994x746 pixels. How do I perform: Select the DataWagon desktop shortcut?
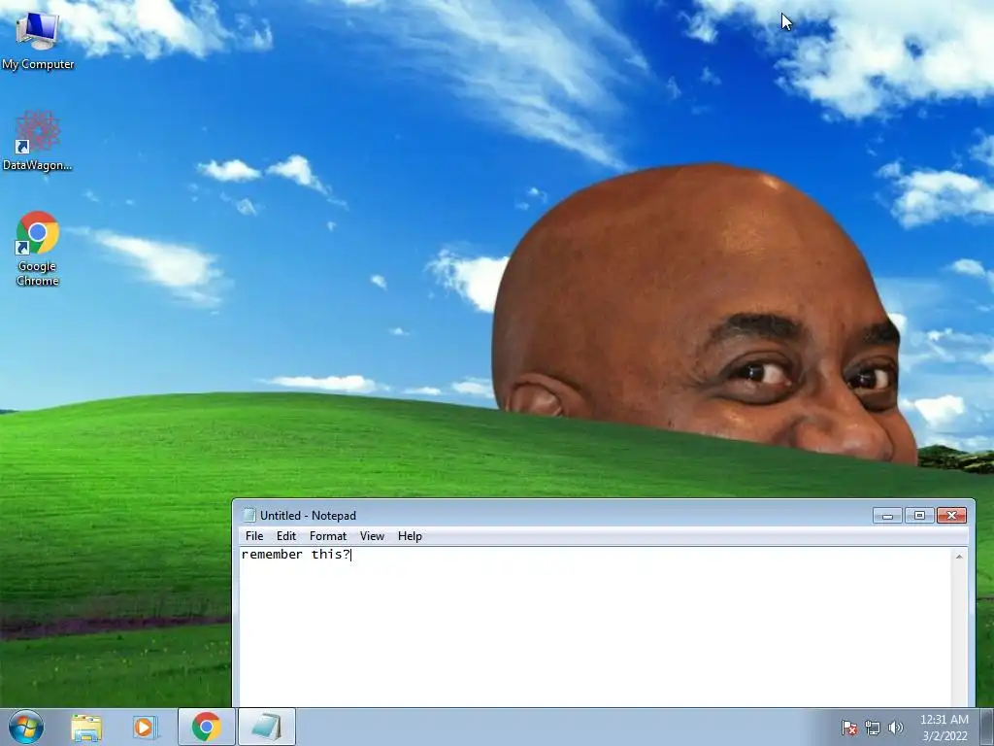38,141
